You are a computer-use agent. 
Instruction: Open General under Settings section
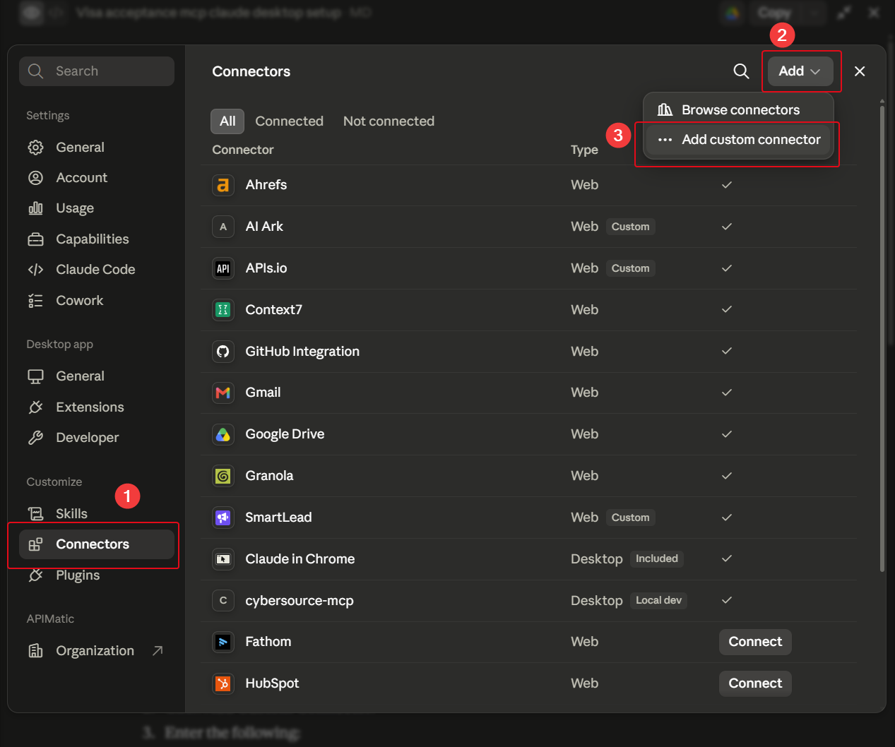97,148
